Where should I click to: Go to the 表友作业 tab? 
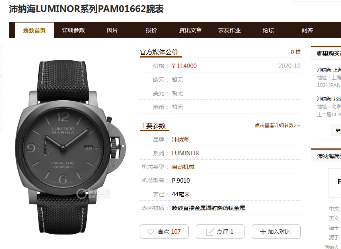(x=230, y=30)
